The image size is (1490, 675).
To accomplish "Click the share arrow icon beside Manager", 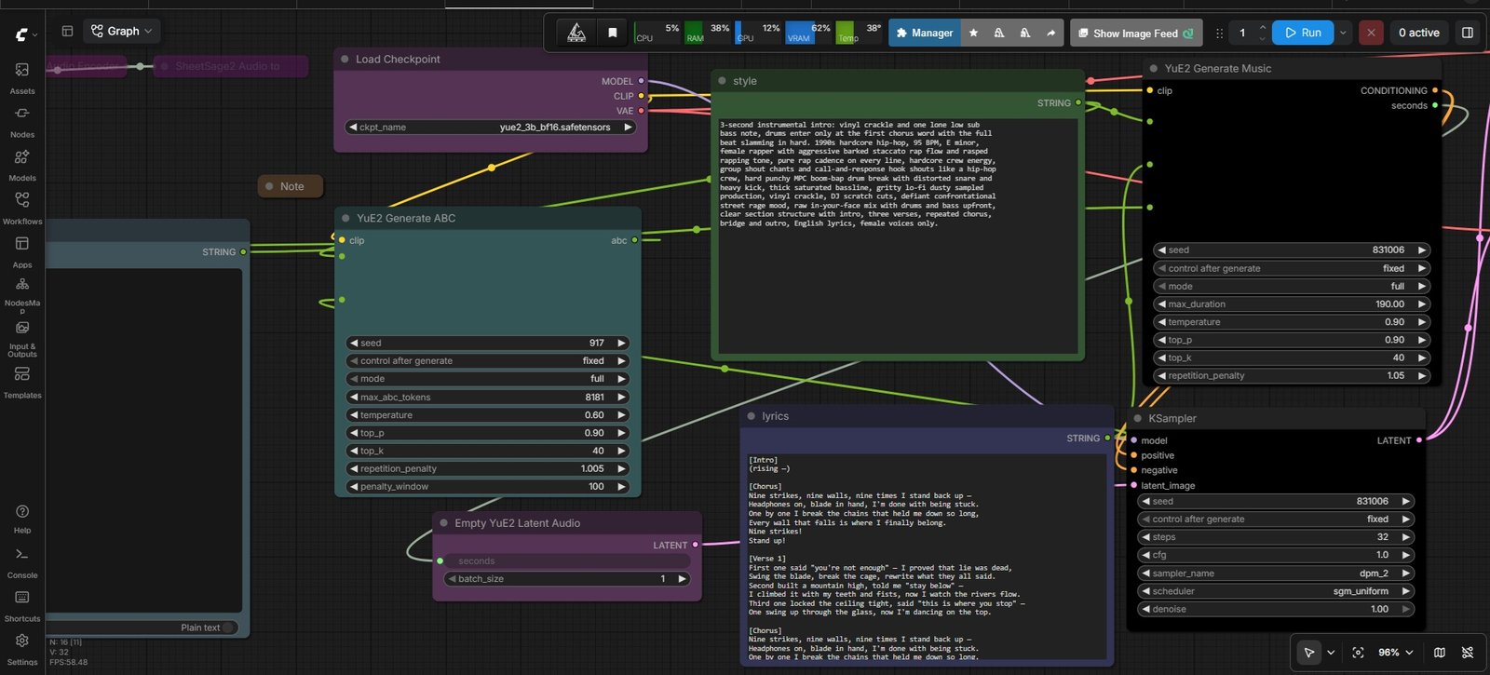I will coord(1050,33).
